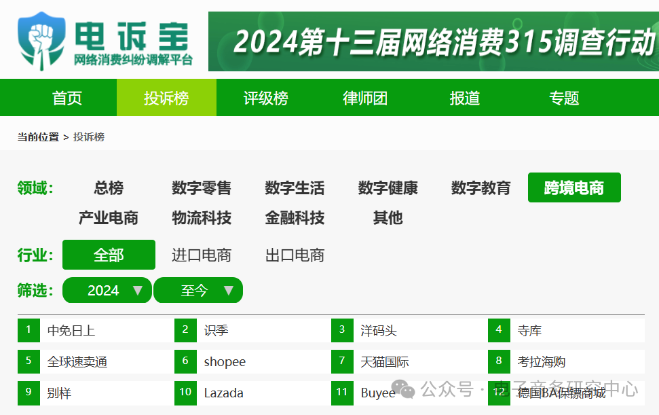Click the rank 1 badge next to 中免日上
Viewport: 659px width, 415px height.
[x=29, y=329]
